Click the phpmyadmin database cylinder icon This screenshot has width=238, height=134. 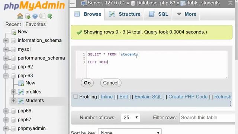(x=13, y=129)
